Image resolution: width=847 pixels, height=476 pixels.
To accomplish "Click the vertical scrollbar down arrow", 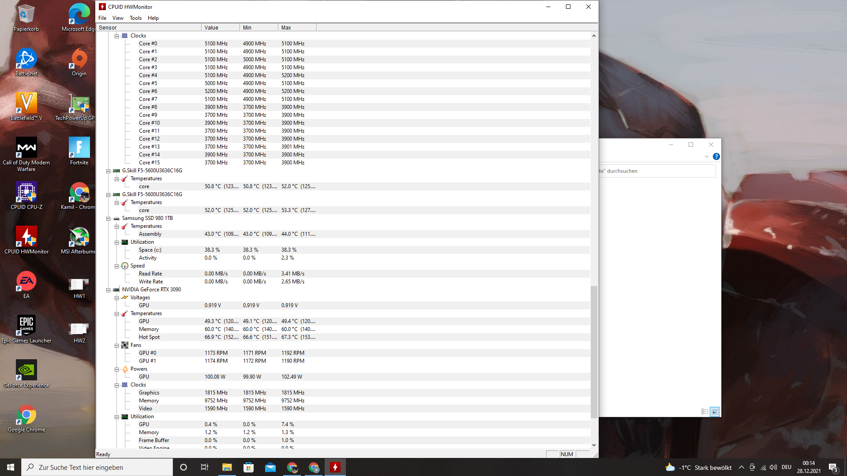I will tap(594, 445).
